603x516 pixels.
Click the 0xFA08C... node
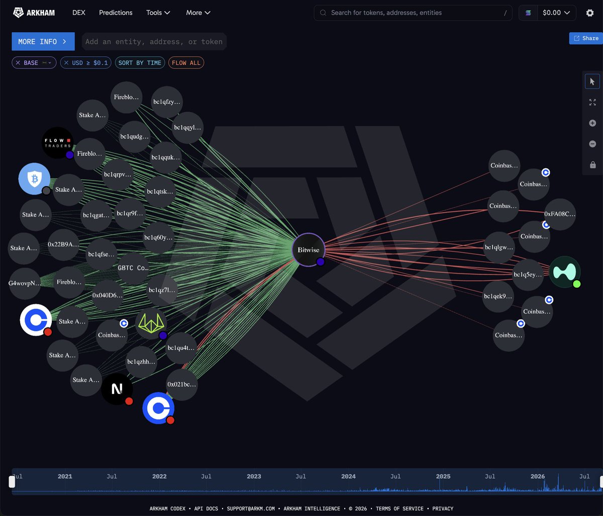pos(560,214)
